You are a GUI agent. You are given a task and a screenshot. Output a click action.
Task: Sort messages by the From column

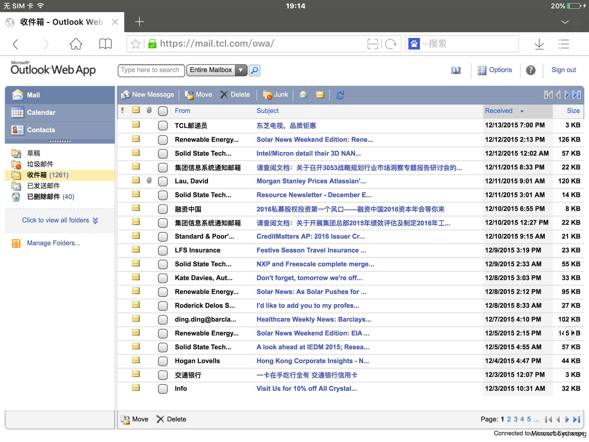182,111
